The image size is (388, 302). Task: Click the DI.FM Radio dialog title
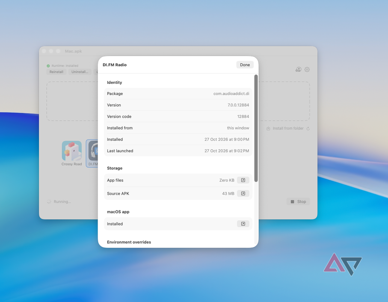115,65
